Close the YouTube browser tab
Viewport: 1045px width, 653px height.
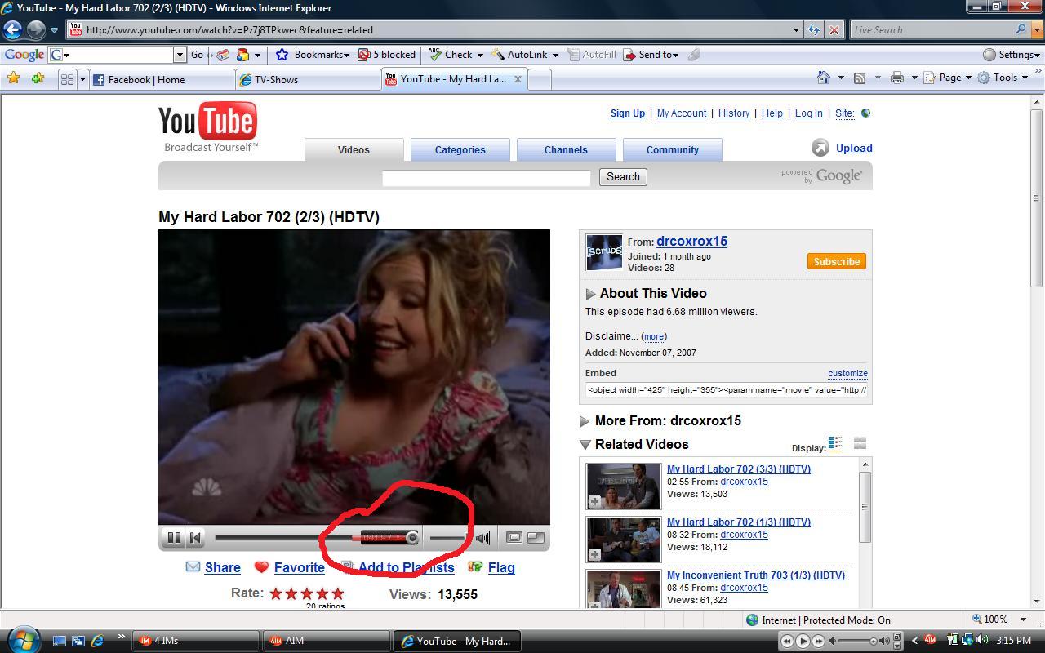point(518,79)
